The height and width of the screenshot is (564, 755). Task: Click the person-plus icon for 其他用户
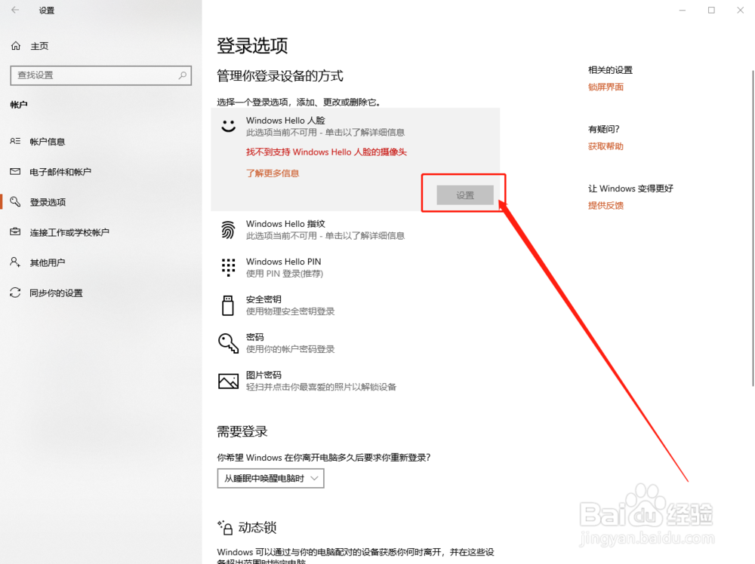(15, 262)
